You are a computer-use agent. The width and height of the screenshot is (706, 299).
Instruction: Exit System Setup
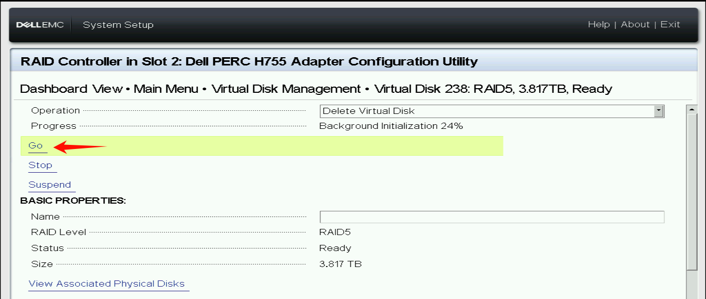(x=670, y=24)
